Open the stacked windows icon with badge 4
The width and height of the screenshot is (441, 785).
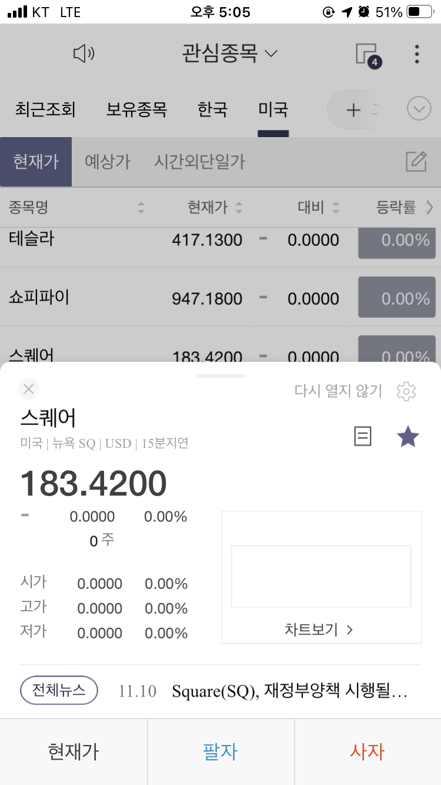368,55
